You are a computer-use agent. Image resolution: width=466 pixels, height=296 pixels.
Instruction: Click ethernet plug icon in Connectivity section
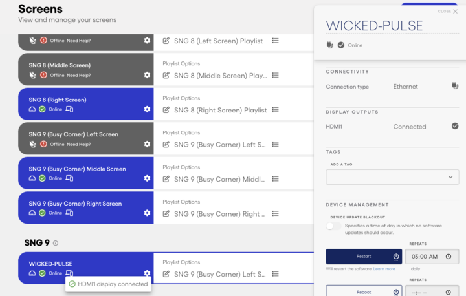pyautogui.click(x=455, y=86)
